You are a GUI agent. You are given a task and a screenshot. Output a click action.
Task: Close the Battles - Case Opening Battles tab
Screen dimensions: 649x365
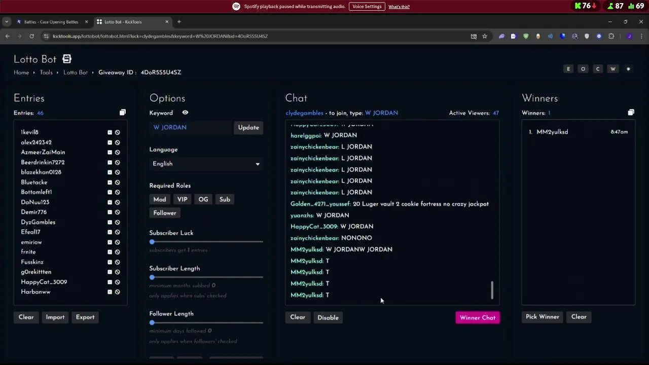(x=86, y=22)
